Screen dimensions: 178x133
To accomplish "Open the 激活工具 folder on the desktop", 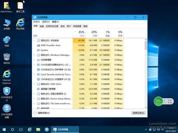I will click(x=20, y=7).
